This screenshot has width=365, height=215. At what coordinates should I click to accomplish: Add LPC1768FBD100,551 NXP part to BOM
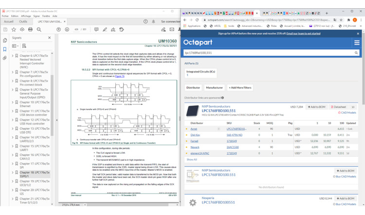pos(317,107)
